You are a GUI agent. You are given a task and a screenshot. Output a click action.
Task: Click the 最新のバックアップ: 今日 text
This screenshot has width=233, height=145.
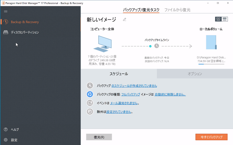click(x=157, y=58)
